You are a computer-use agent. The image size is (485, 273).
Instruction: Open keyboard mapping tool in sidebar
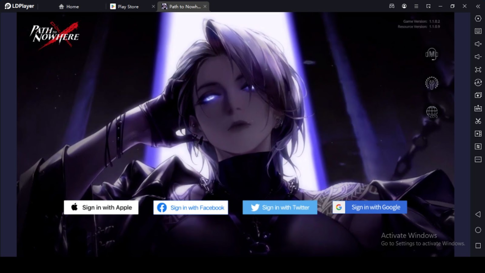tap(478, 31)
